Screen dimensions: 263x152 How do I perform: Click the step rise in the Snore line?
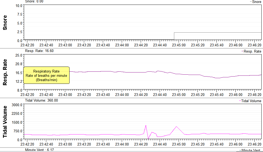pos(174,36)
